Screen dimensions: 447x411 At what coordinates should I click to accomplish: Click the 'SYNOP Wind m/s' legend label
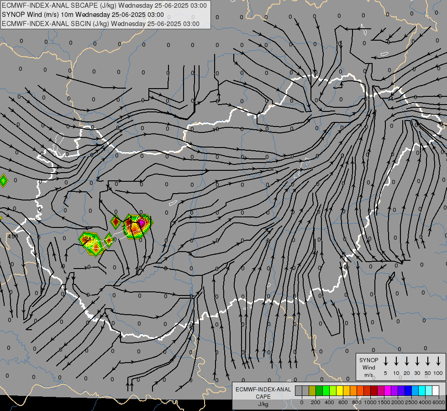coord(368,367)
